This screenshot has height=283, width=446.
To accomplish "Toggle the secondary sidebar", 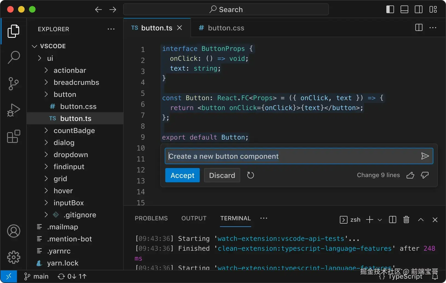I will 419,9.
